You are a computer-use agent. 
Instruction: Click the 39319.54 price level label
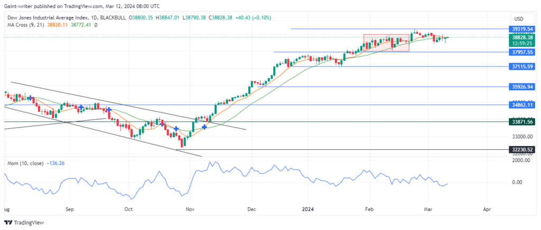point(523,29)
